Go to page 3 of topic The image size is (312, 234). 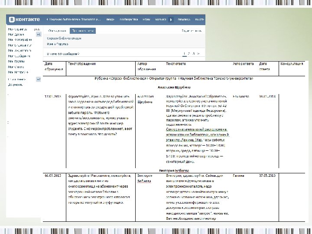(194, 54)
